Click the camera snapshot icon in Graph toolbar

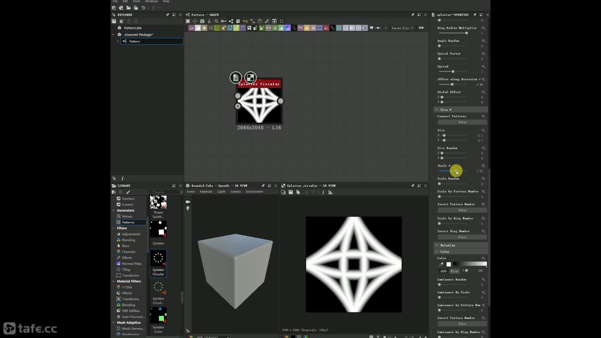pos(202,21)
